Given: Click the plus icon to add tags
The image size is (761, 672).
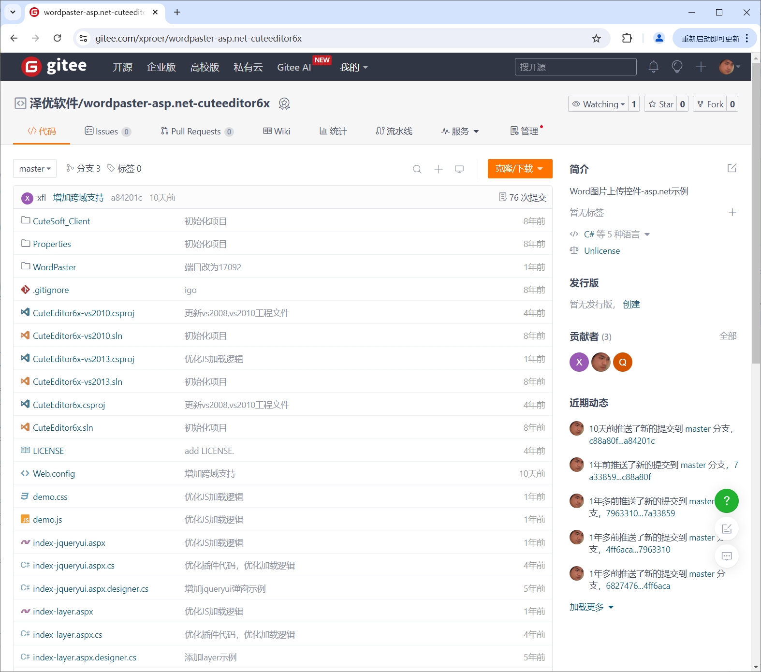Looking at the screenshot, I should (732, 212).
